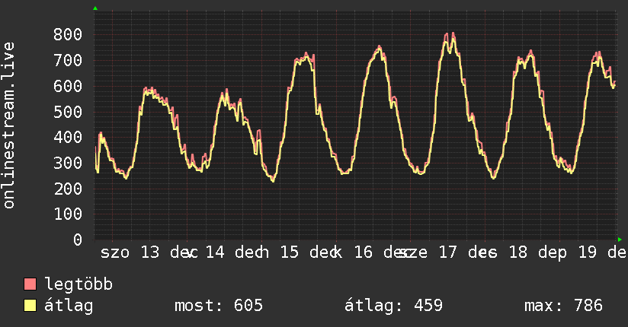Click the onlinestream.live vertical axis title
This screenshot has width=628, height=327.
click(x=9, y=125)
